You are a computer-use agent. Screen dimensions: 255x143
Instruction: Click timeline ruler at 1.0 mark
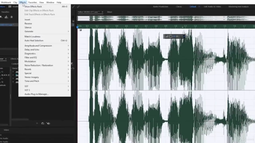(x=176, y=26)
